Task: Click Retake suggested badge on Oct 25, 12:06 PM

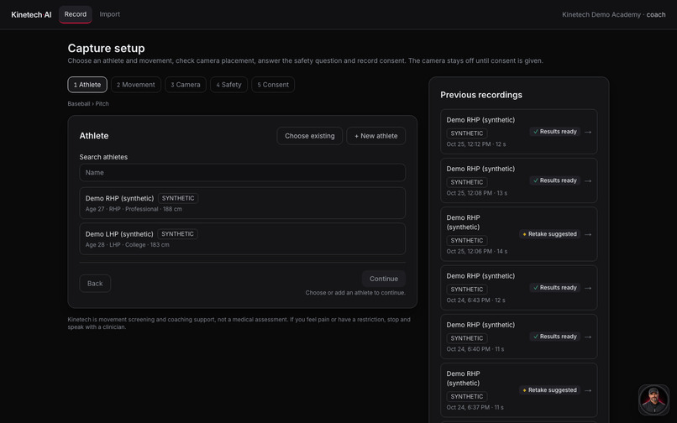Action: (x=549, y=234)
